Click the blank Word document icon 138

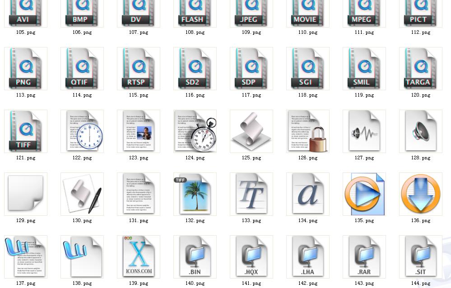(82, 257)
